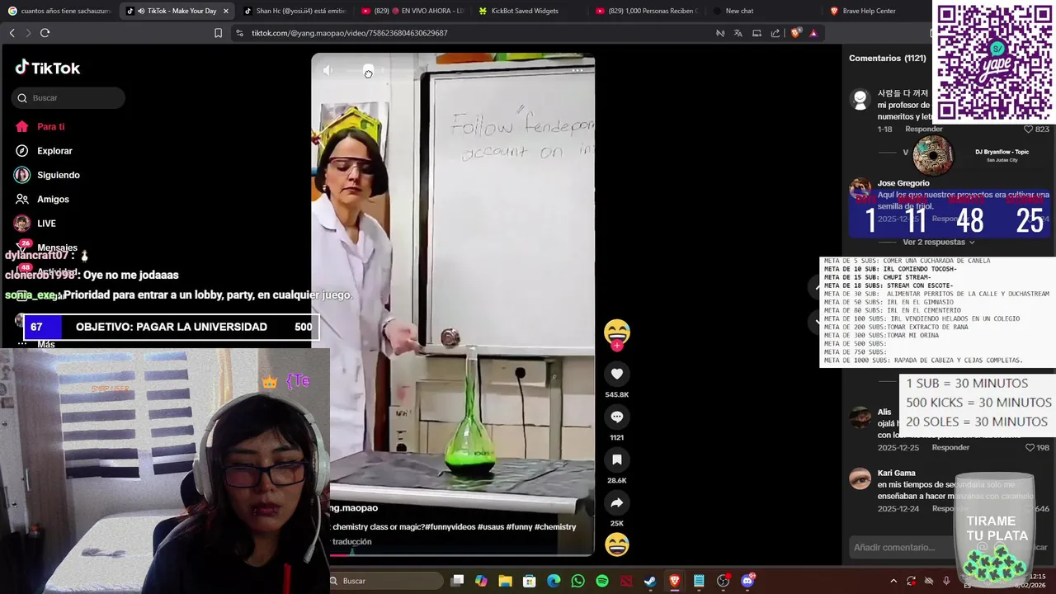Share video using arrow icon
This screenshot has width=1056, height=594.
617,502
